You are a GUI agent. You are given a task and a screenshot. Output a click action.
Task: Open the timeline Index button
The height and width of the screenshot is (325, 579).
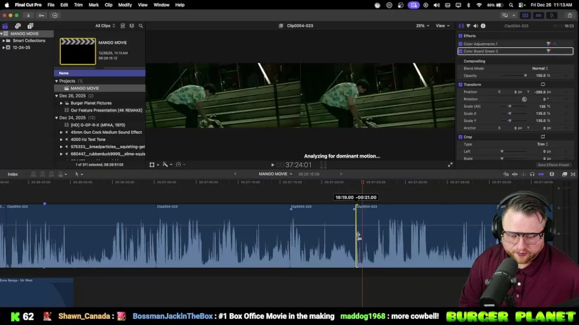pos(13,174)
